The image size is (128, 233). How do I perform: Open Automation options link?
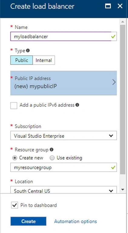[x=76, y=221]
